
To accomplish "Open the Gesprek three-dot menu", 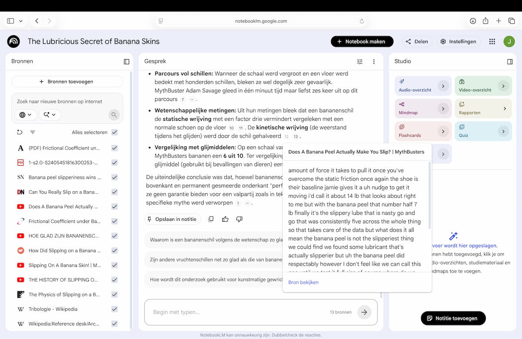I will 374,62.
